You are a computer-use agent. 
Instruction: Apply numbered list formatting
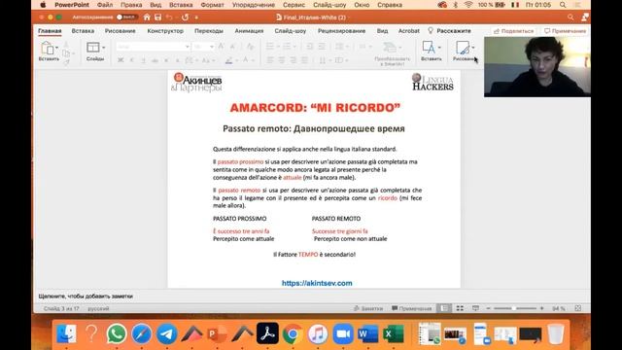(287, 47)
